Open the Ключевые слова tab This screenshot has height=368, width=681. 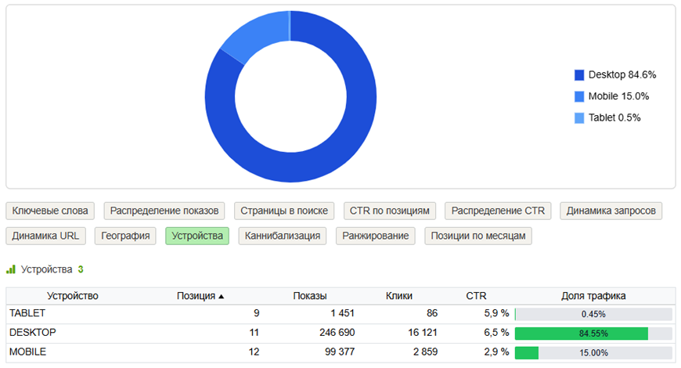coord(51,211)
